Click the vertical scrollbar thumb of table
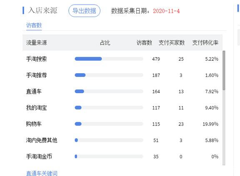The width and height of the screenshot is (240, 176). coord(224,70)
